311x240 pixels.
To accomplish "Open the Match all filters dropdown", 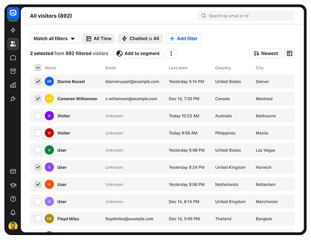I will coord(55,39).
